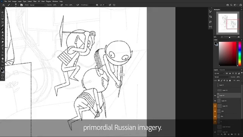The width and height of the screenshot is (243, 137).
Task: Click the Navigator zoom-in mountains icon
Action: tap(238, 37)
